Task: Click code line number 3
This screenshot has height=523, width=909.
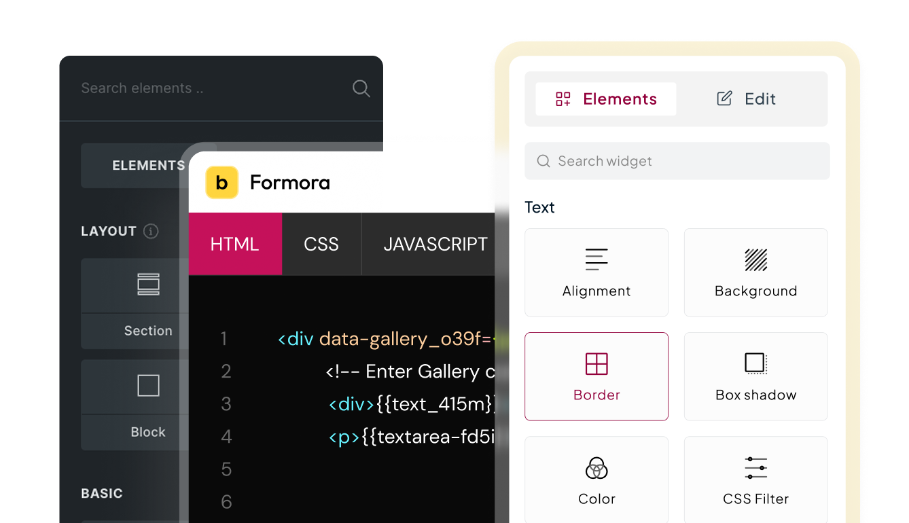Action: pos(226,403)
